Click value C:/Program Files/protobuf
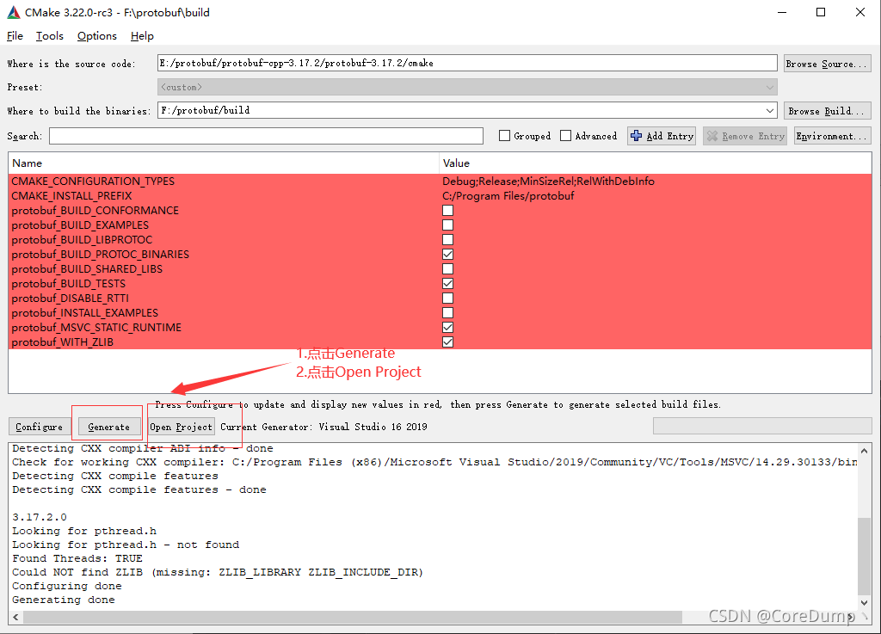Screen dimensions: 881x634 click(508, 196)
